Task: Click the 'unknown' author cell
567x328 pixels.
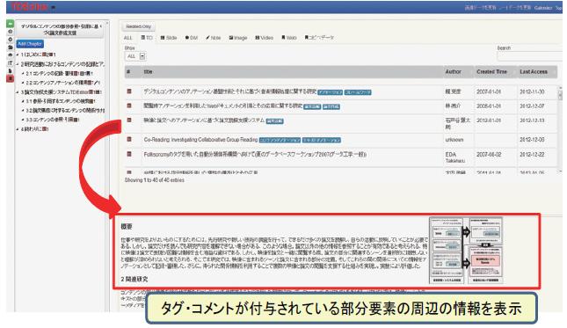Action: tap(454, 140)
